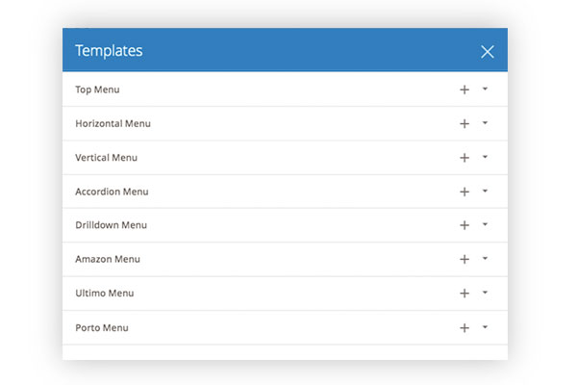Select the Top Menu template label

coord(98,90)
